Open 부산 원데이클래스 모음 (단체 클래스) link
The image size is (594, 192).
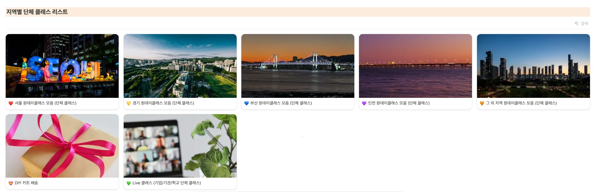[x=281, y=103]
